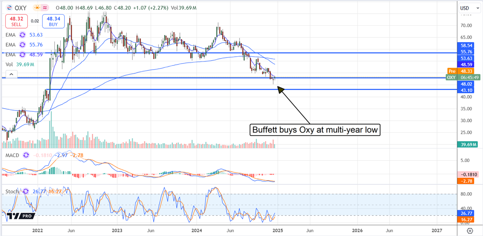Click the green OXY countdown 06:45:49 label
Image resolution: width=483 pixels, height=236 pixels.
click(462, 77)
